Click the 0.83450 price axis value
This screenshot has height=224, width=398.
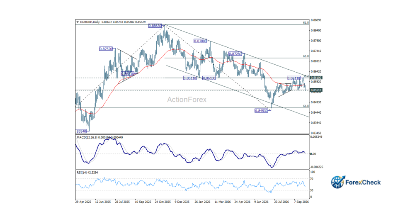coord(316,133)
